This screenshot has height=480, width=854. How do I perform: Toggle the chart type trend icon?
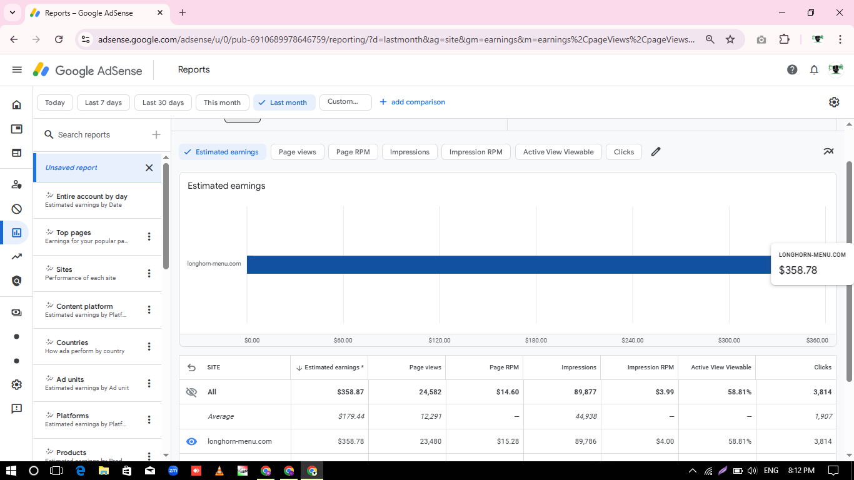pos(828,151)
